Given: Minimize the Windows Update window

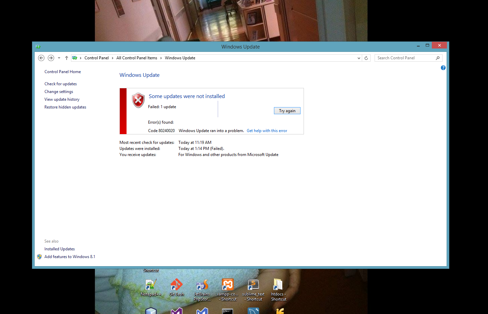Looking at the screenshot, I should click(418, 45).
